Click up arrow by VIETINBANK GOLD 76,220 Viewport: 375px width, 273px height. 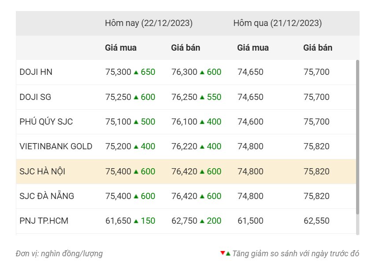coord(202,147)
